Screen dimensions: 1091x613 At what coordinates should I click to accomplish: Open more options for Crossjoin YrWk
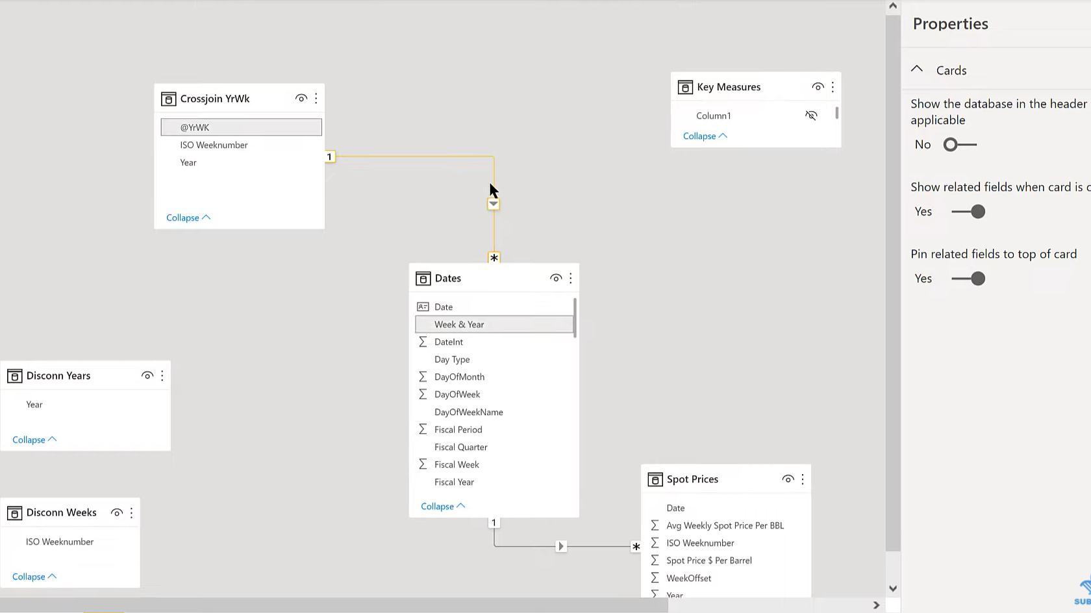[316, 99]
